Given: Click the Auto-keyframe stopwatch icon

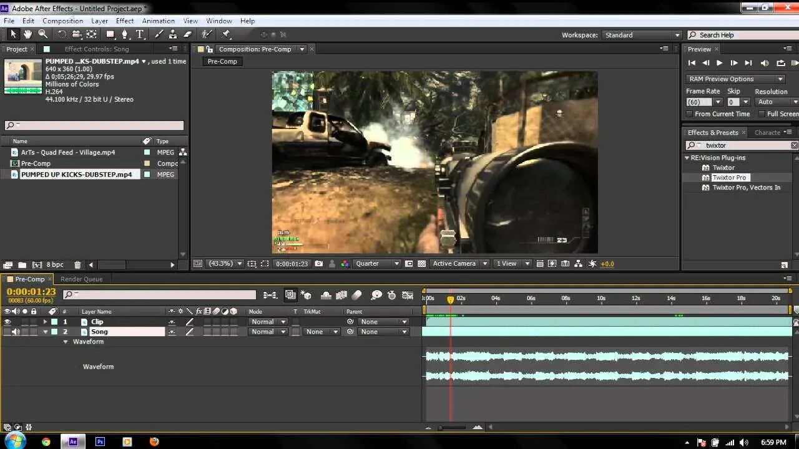Looking at the screenshot, I should click(x=391, y=295).
